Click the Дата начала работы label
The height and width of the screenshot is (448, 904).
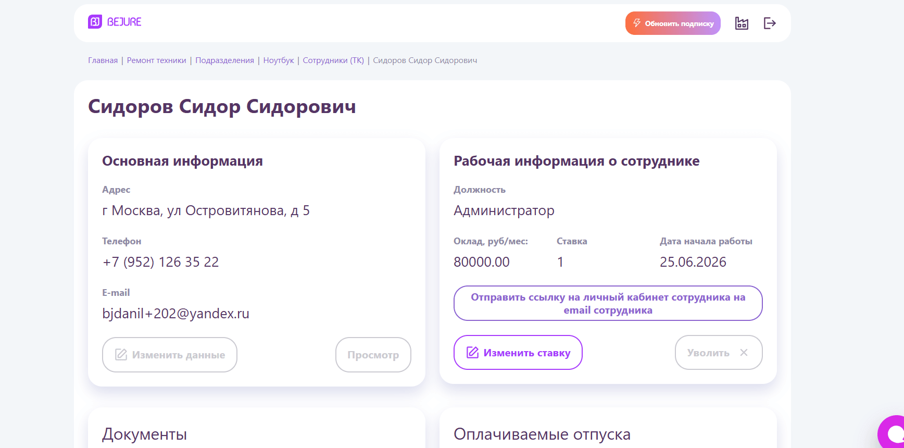point(706,241)
